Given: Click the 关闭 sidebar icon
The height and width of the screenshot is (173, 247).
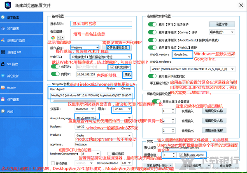Looking at the screenshot, I should click(x=3, y=111).
